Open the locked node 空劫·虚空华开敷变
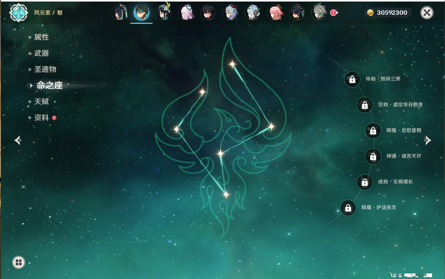 [x=365, y=105]
